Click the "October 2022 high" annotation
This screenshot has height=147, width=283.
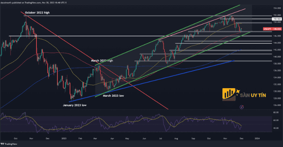37,12
